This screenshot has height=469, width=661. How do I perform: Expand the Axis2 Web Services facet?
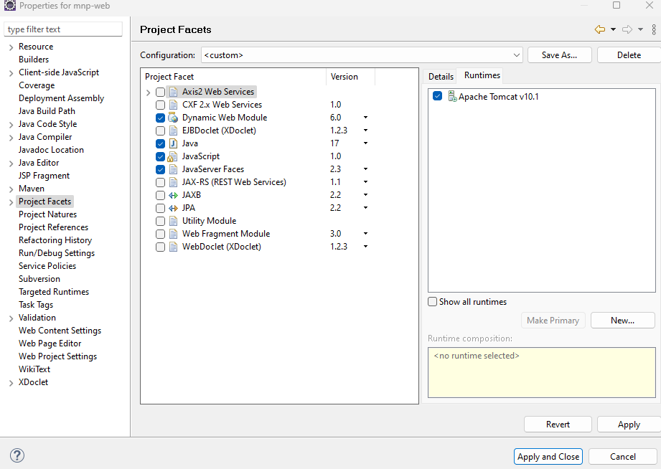148,92
